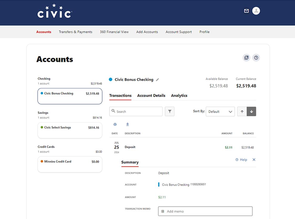This screenshot has height=219, width=295.
Task: Click the AMOUNT column header
Action: [227, 133]
